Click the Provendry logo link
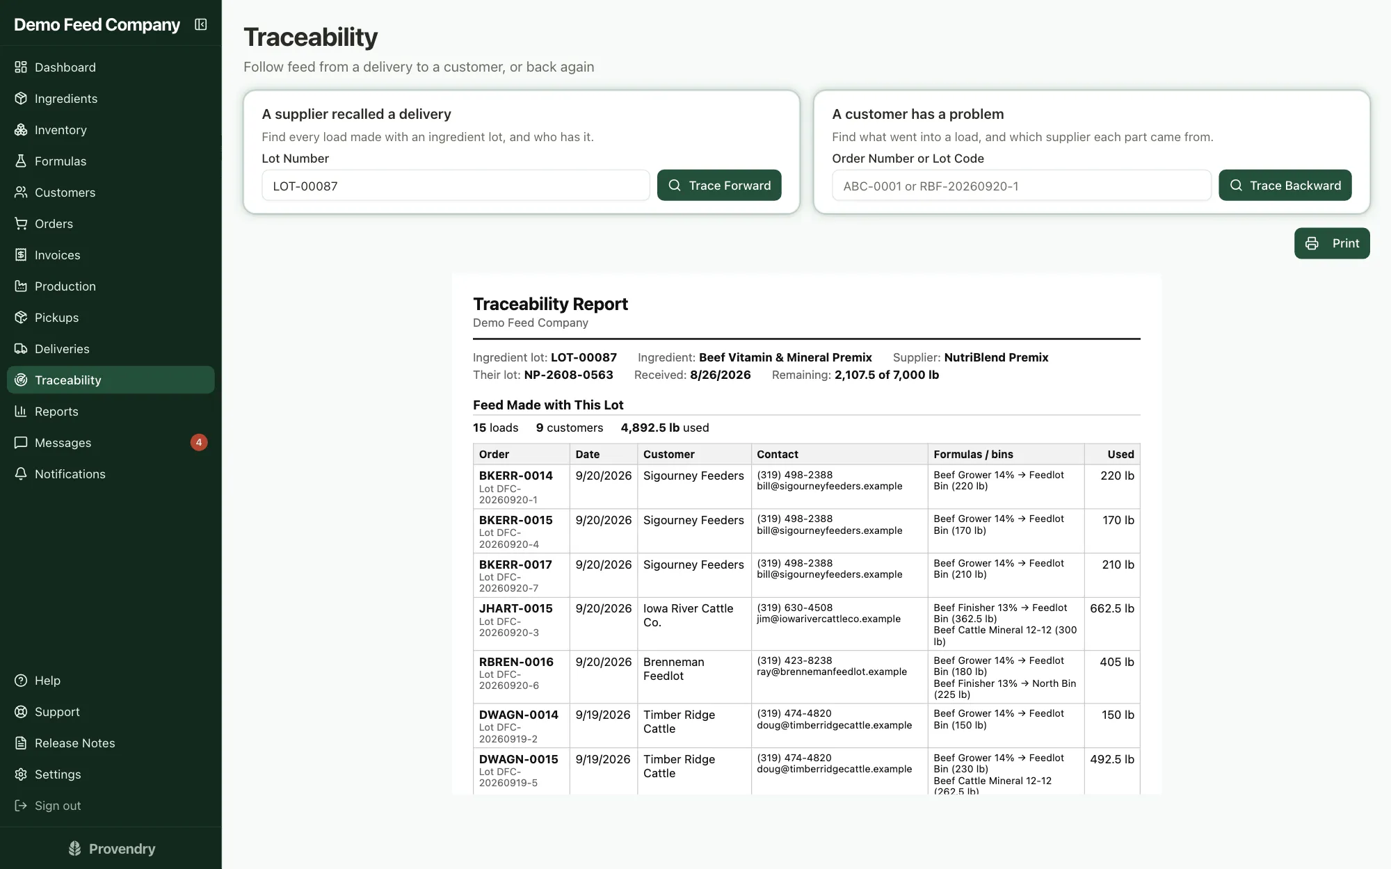 tap(111, 849)
